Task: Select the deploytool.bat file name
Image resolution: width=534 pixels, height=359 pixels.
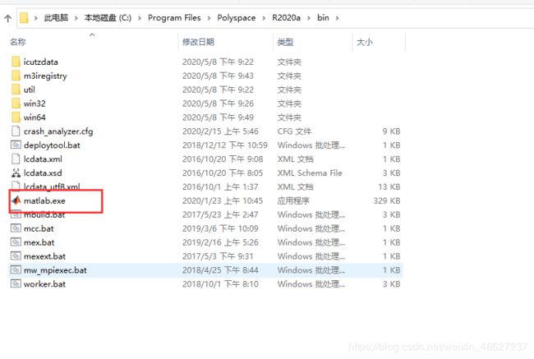Action: pos(52,145)
